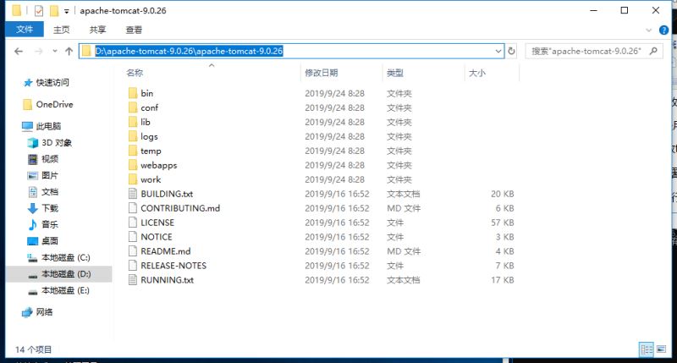
Task: Click the Refresh button beside address bar
Action: (511, 52)
